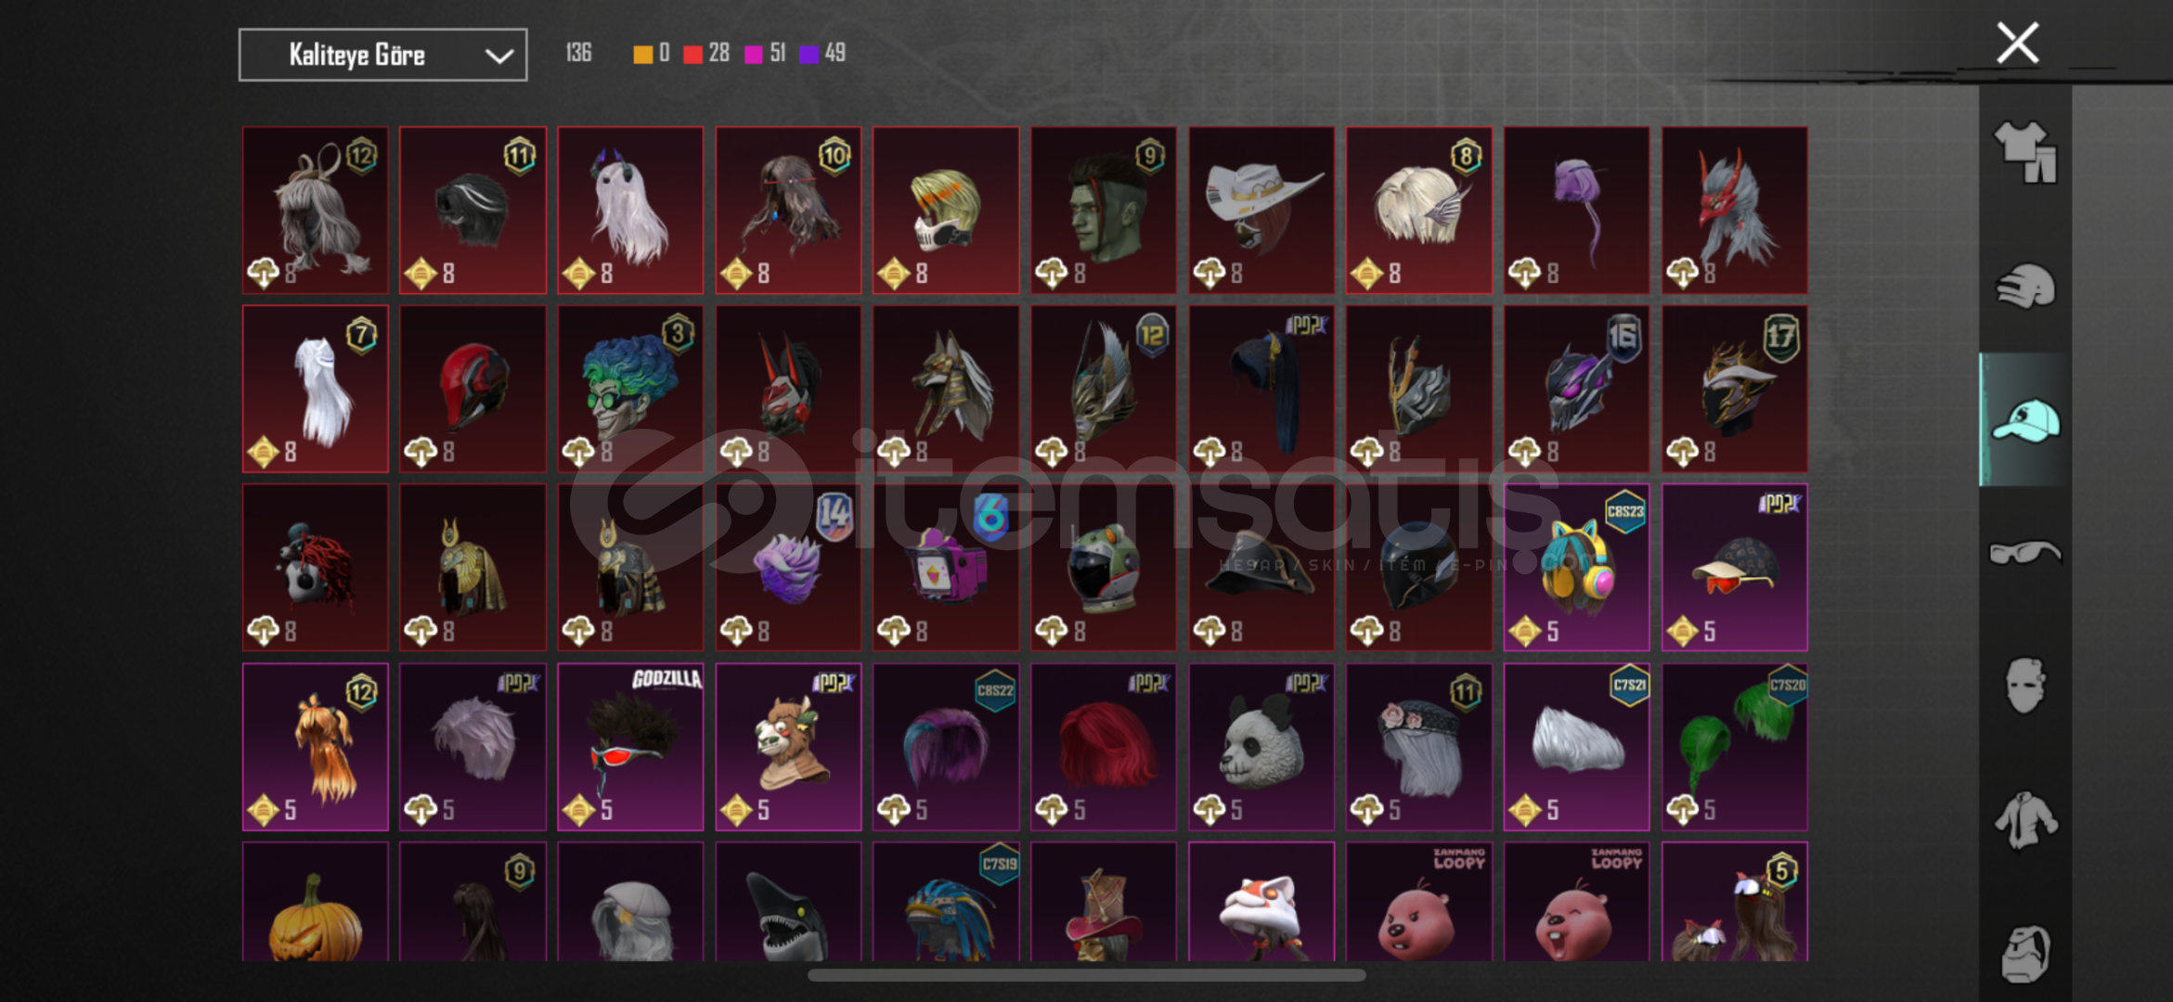Filter by the purple quality swatch
The height and width of the screenshot is (1002, 2173).
click(809, 55)
